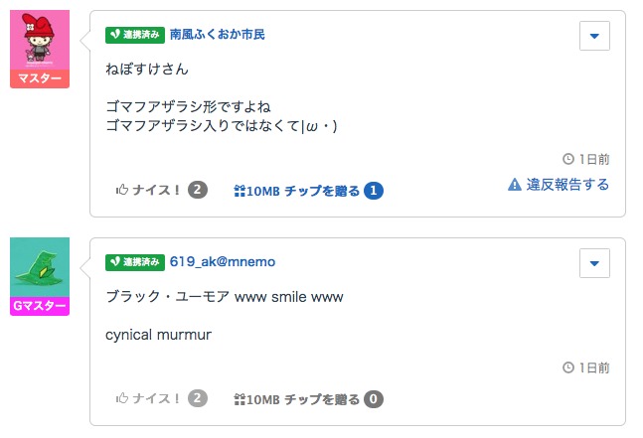This screenshot has width=643, height=438.
Task: Click the thumbs-up ナイス icon on second comment
Action: (x=123, y=399)
